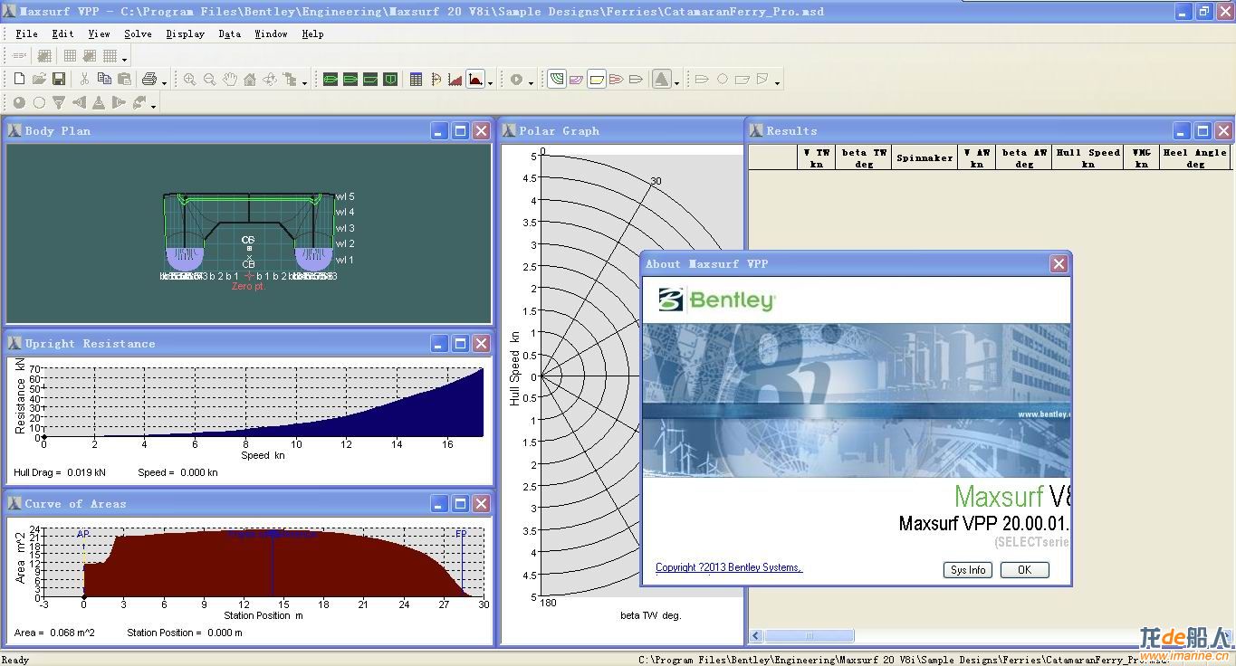This screenshot has width=1236, height=666.
Task: Select the Rotate view tool
Action: [270, 80]
